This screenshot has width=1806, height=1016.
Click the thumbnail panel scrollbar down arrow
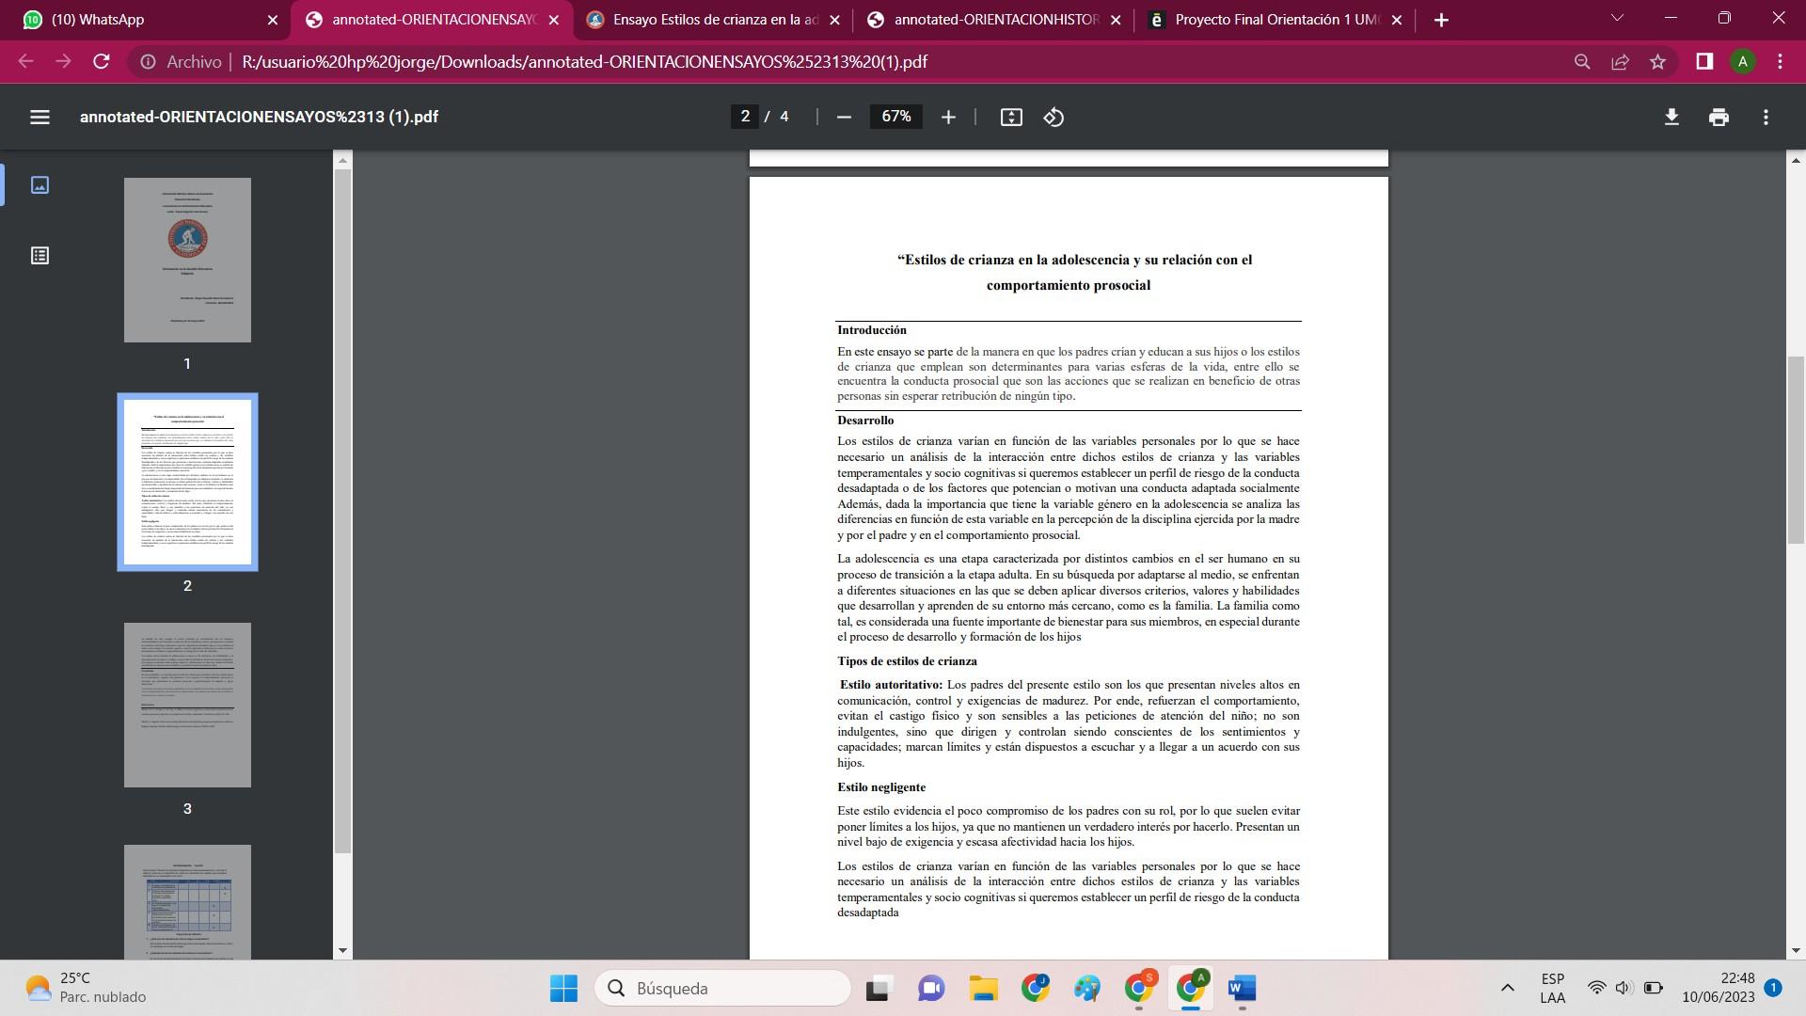point(342,950)
